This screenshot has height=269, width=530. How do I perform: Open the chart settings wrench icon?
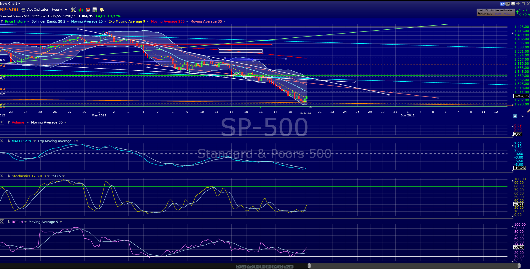[74, 10]
